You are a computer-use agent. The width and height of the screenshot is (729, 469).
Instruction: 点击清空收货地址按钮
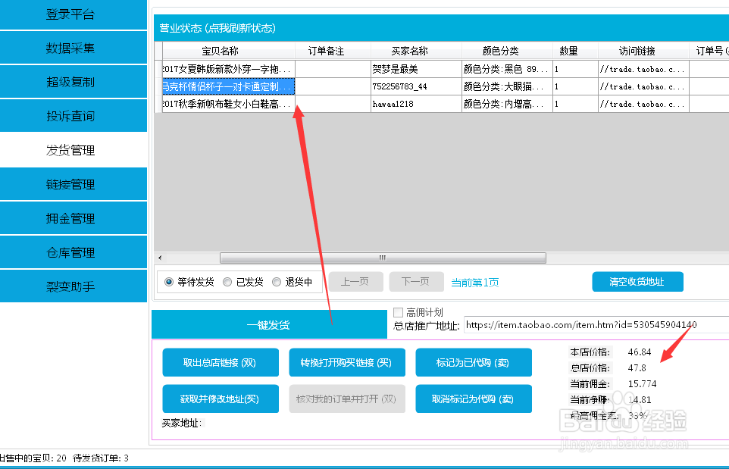(637, 281)
